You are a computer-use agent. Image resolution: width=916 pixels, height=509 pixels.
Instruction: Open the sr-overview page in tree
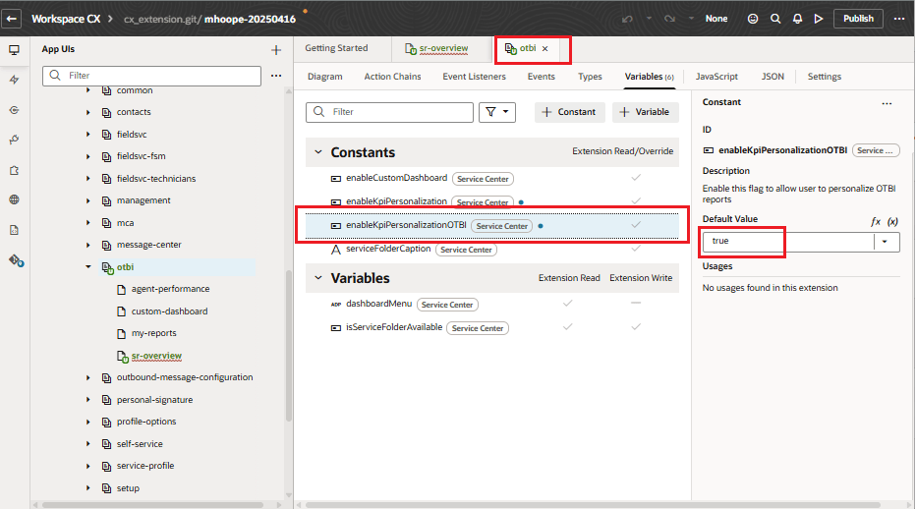coord(156,356)
